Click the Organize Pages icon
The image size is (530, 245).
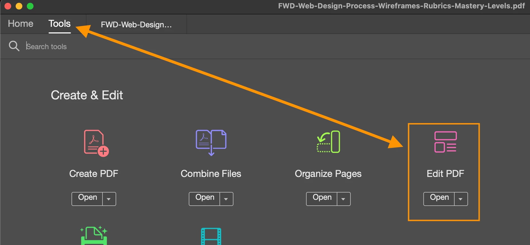[x=328, y=142]
